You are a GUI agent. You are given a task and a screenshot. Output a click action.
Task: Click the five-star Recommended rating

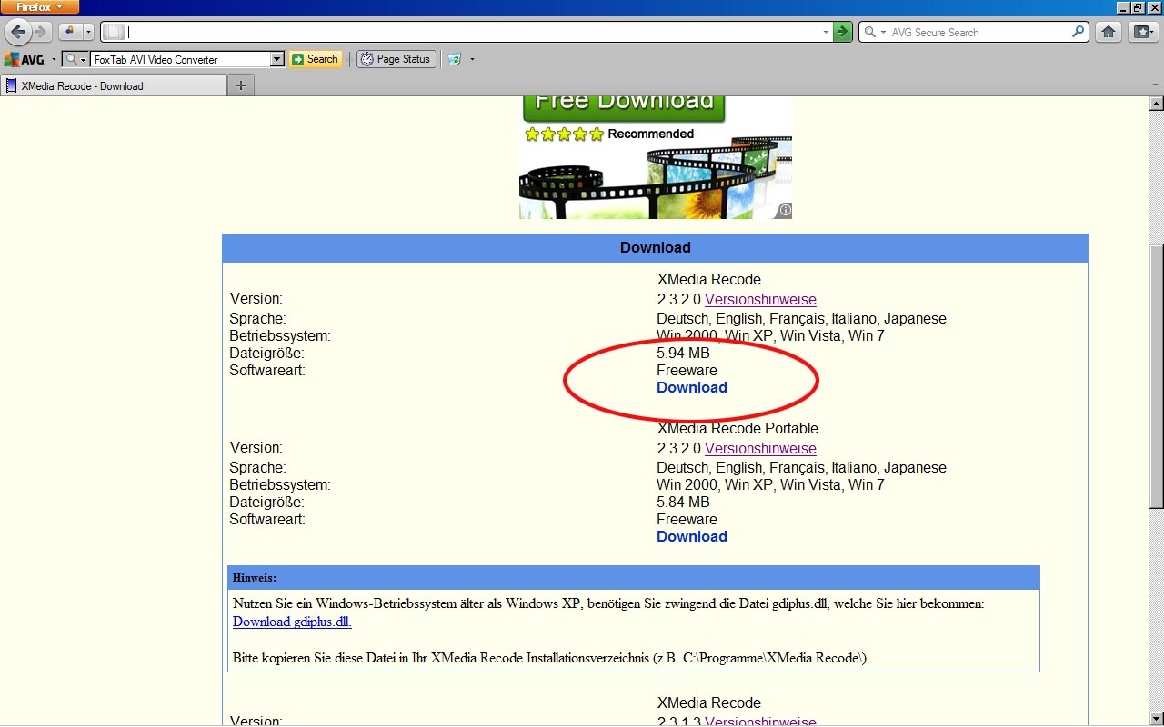[x=564, y=134]
